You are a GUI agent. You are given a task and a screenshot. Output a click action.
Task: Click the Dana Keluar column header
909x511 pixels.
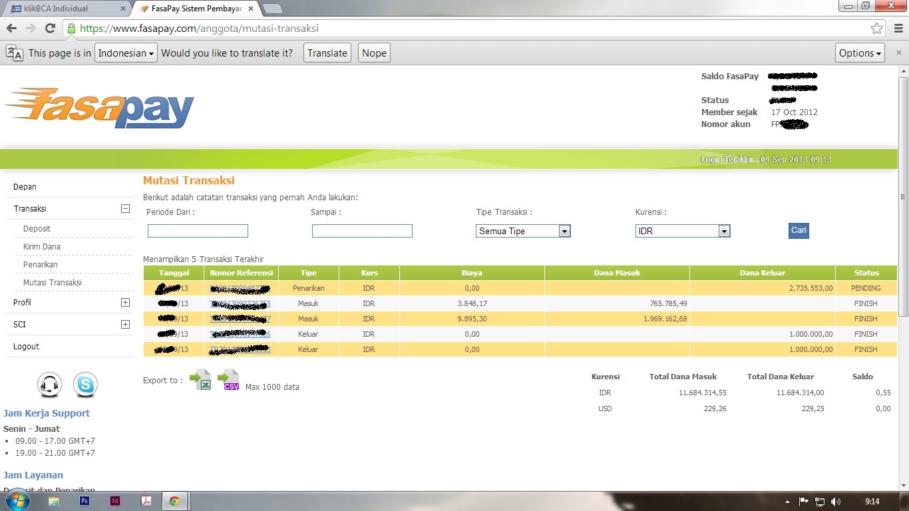(x=763, y=273)
